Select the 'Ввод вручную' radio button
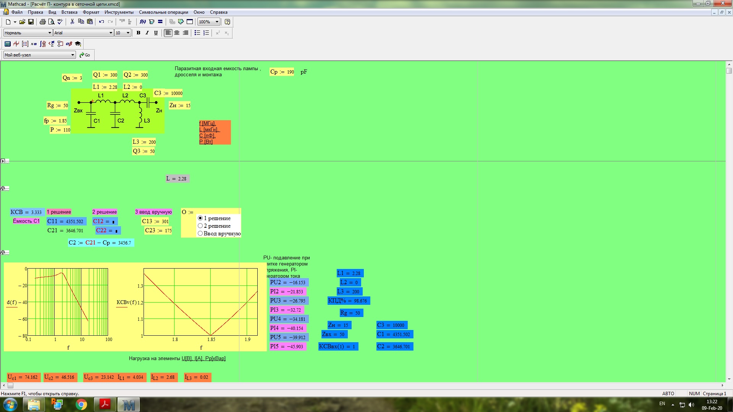Image resolution: width=733 pixels, height=412 pixels. [x=200, y=233]
